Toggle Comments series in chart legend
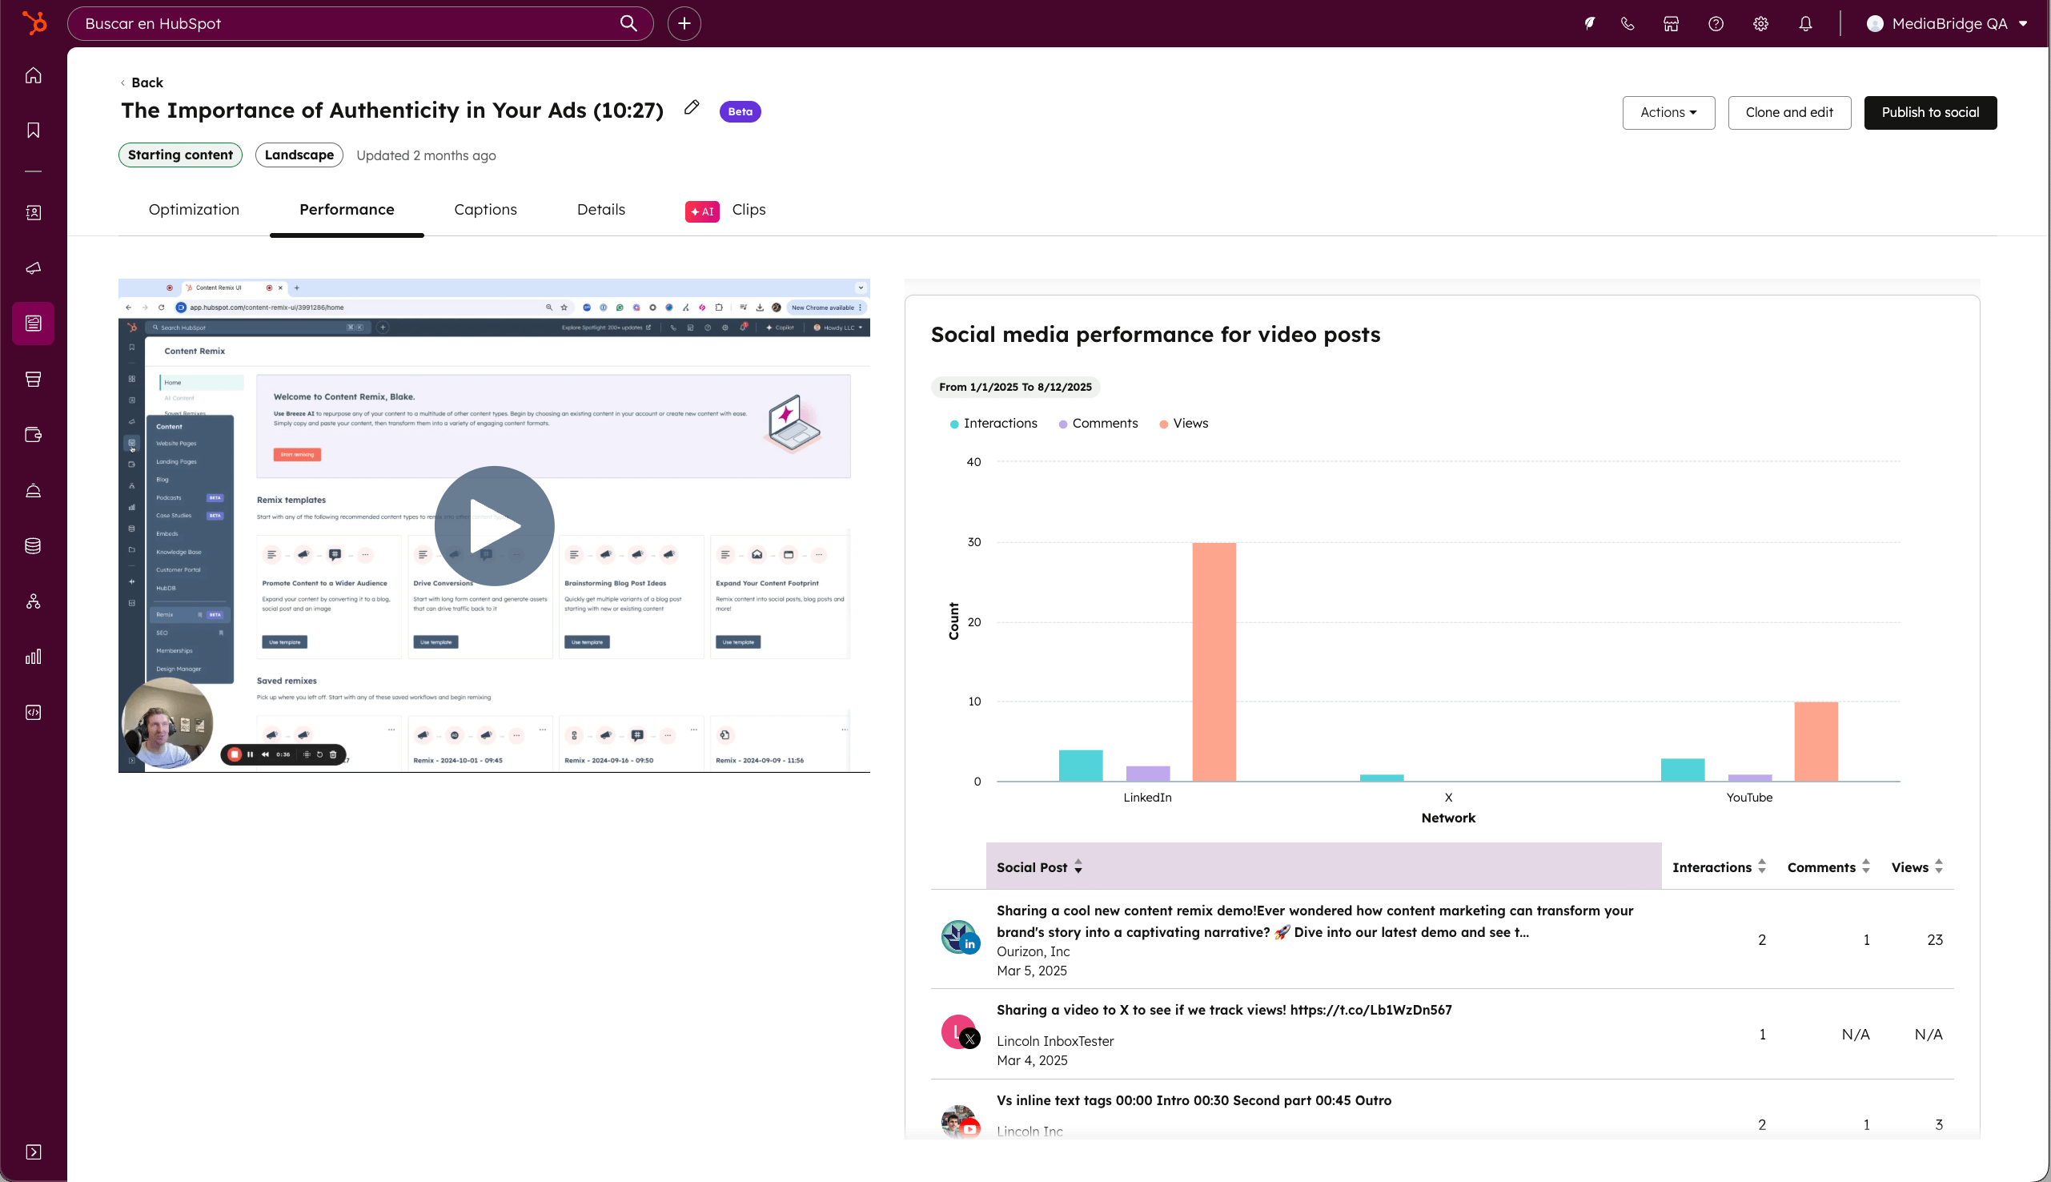2051x1182 pixels. click(1098, 424)
